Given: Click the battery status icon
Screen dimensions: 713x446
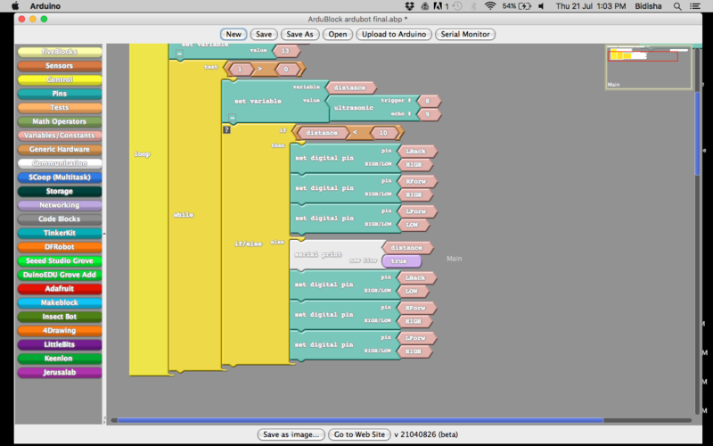Looking at the screenshot, I should click(525, 5).
